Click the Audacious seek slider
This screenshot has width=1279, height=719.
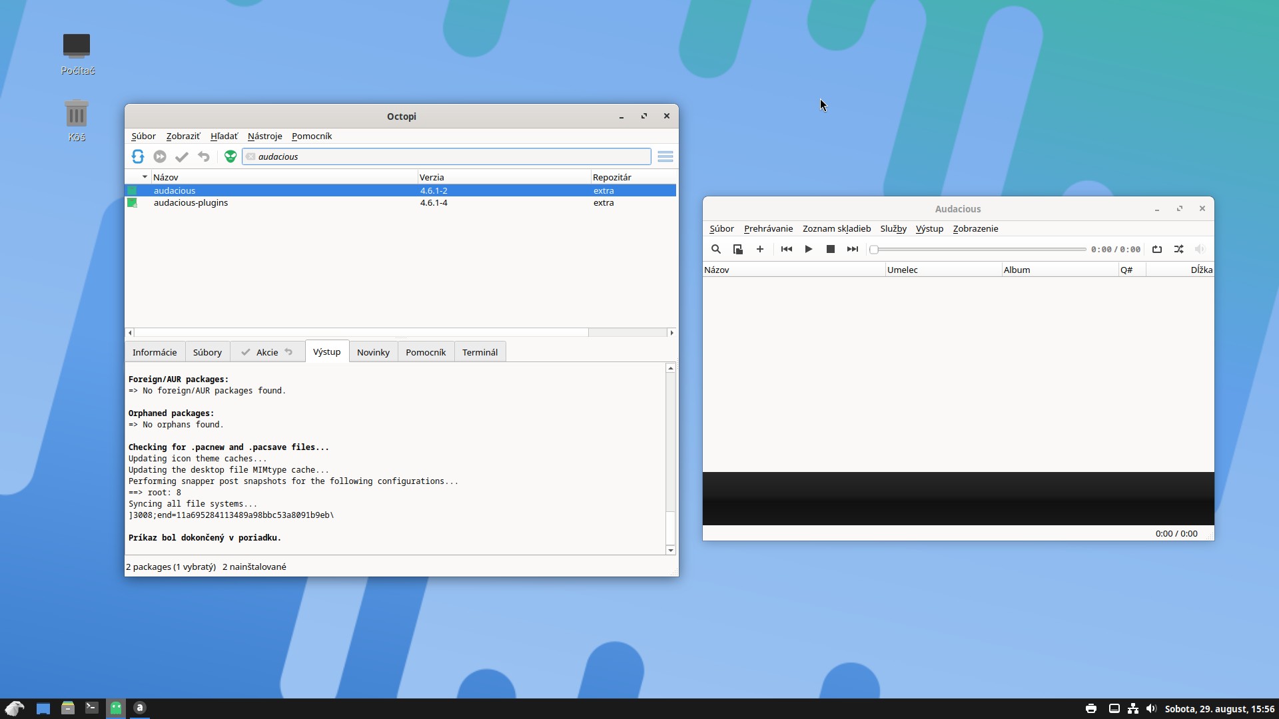[x=978, y=250]
